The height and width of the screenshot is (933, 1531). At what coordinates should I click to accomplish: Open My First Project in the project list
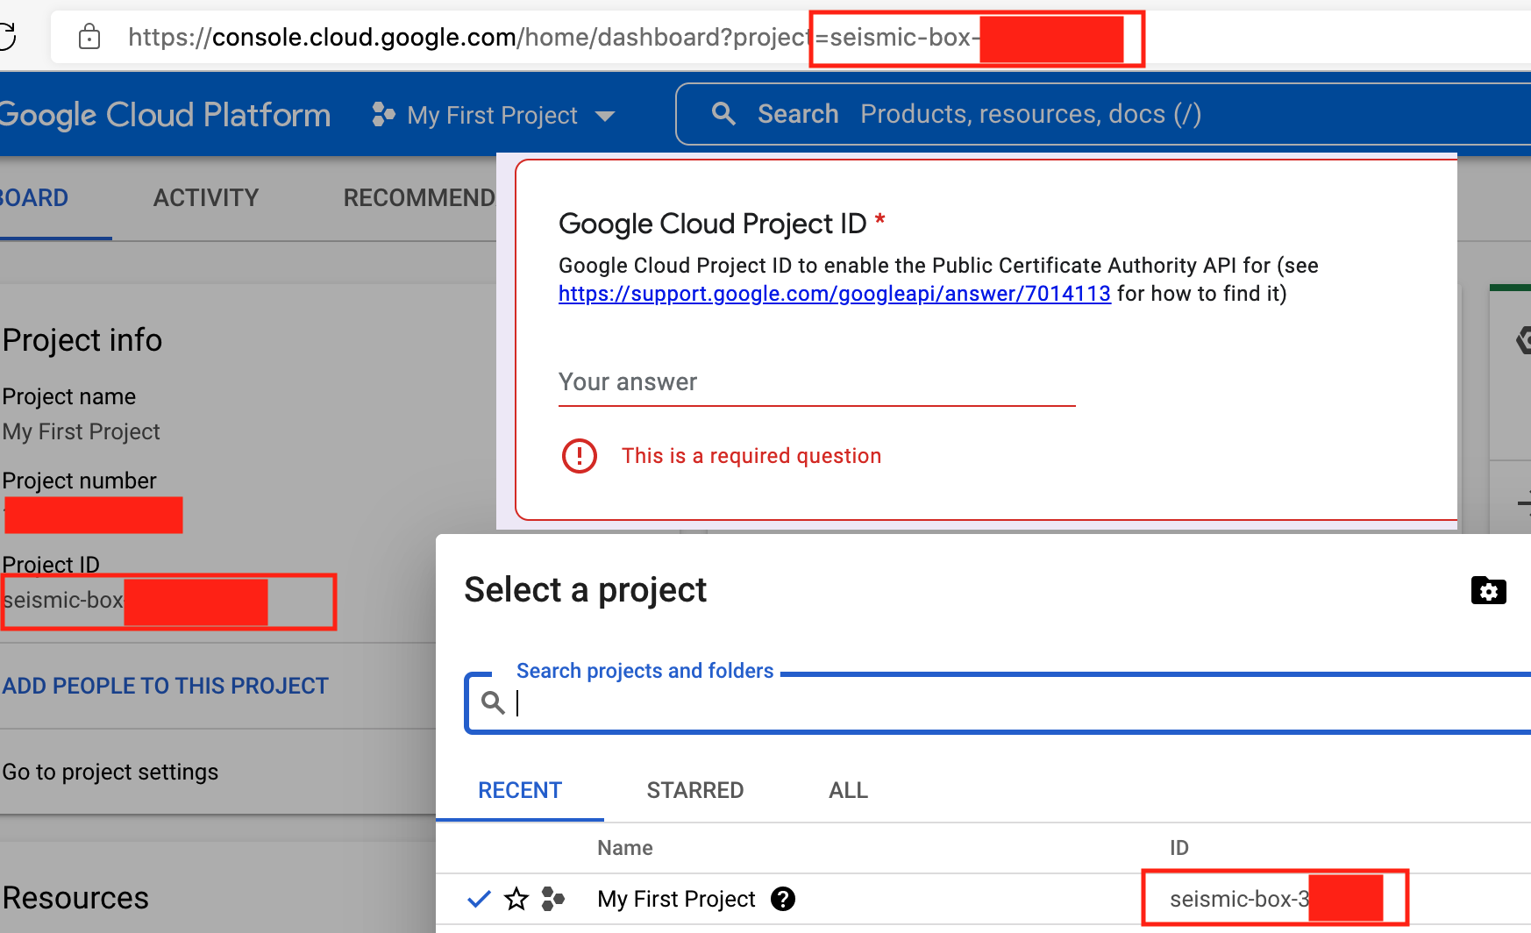[x=676, y=899]
